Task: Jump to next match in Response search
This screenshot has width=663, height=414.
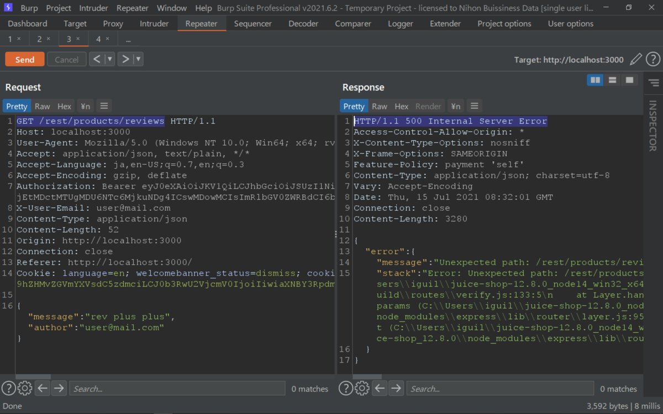Action: coord(396,388)
